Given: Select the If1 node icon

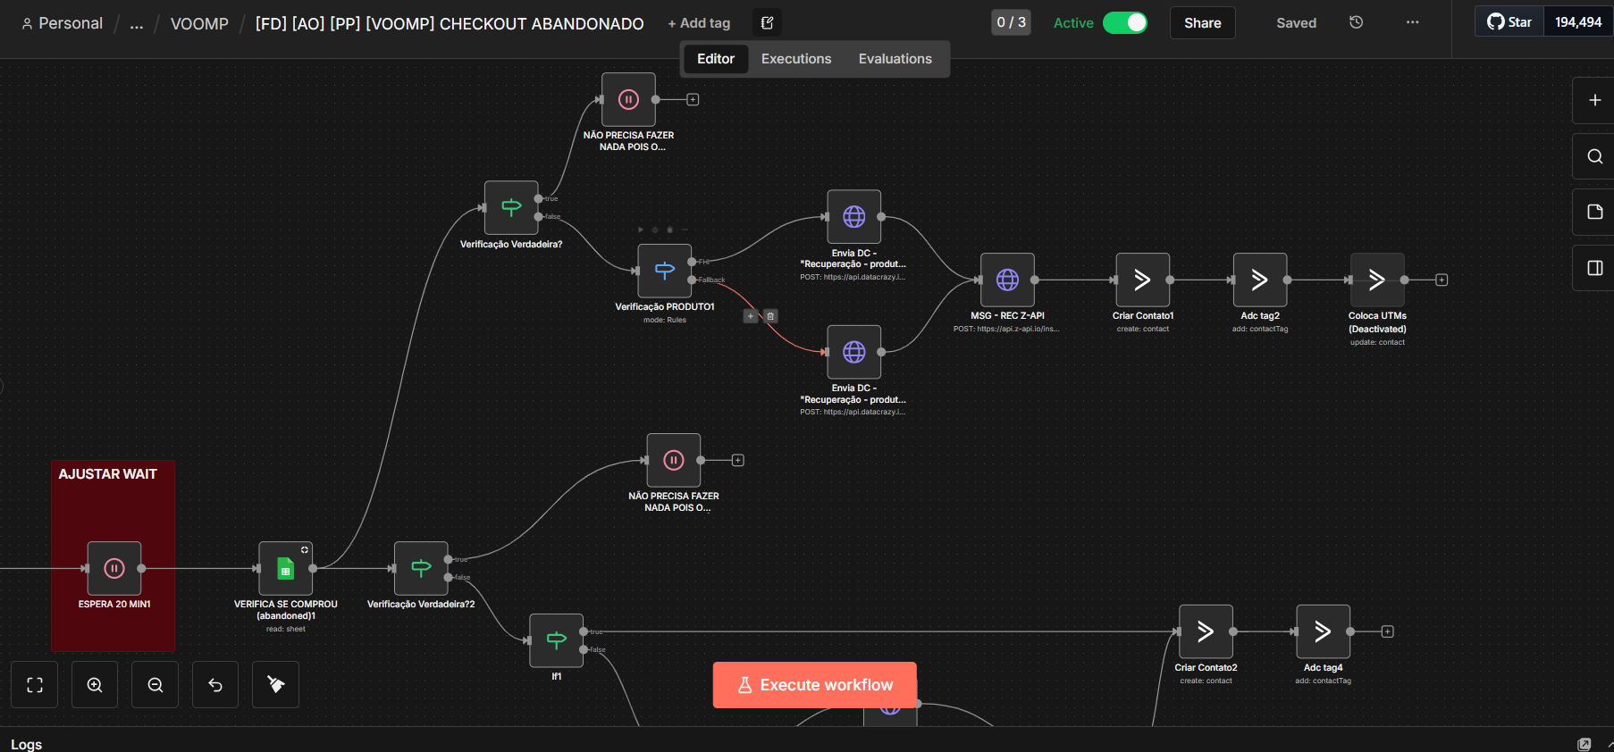Looking at the screenshot, I should [556, 640].
